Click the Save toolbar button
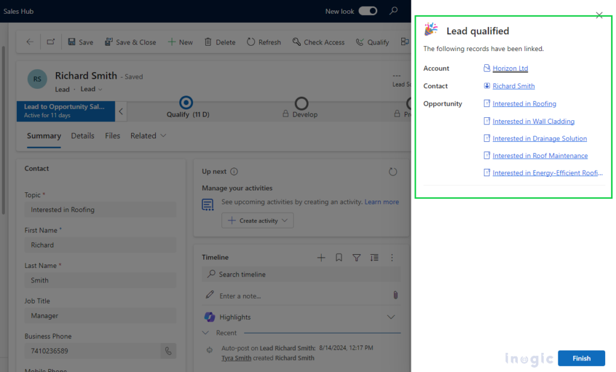 (81, 42)
